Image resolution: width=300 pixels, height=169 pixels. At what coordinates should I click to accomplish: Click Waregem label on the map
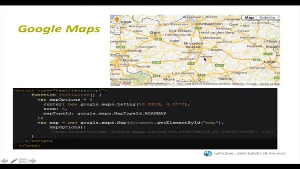click(x=147, y=47)
